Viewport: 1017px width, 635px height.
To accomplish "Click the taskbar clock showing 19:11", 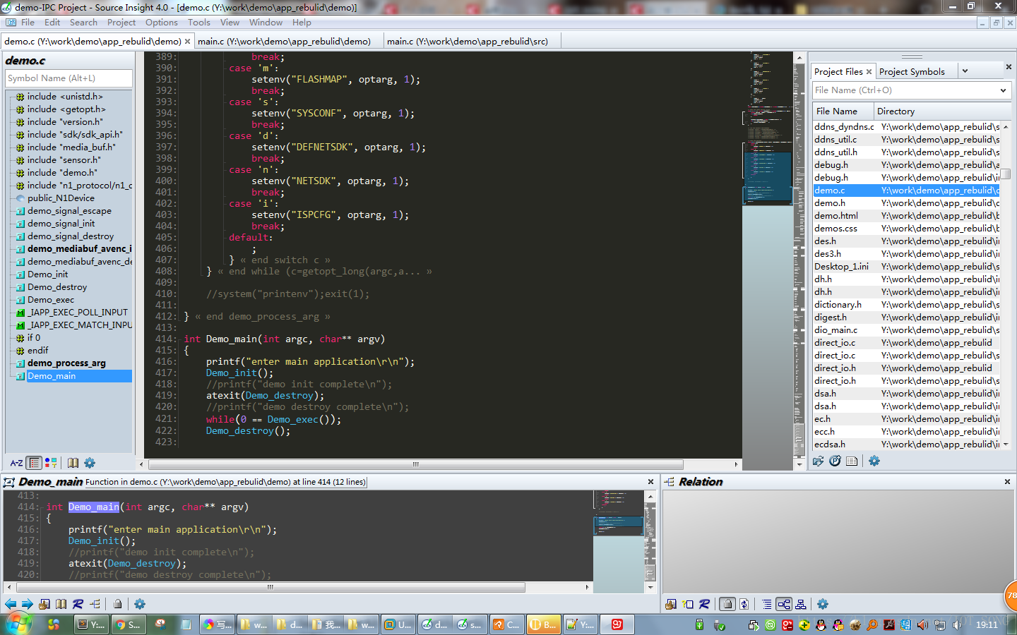I will [x=987, y=624].
